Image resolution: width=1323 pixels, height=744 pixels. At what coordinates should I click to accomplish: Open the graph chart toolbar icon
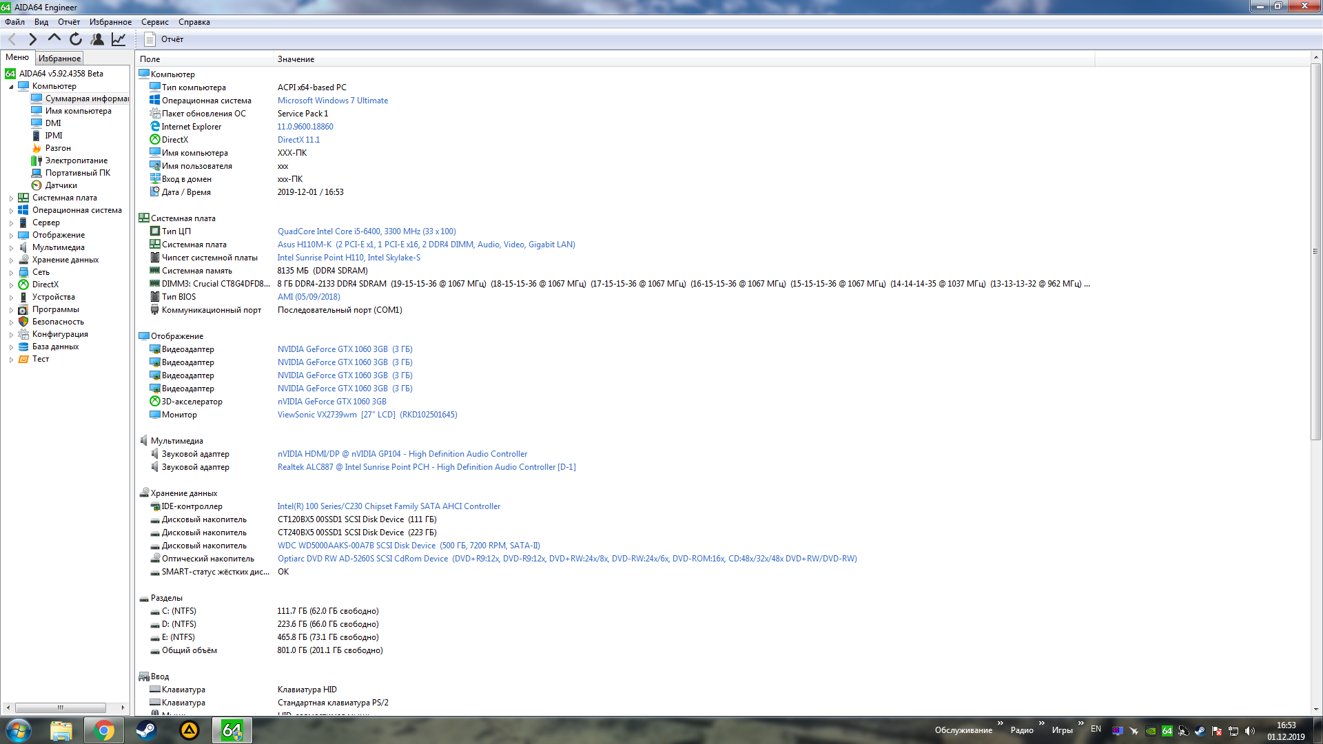[x=119, y=39]
